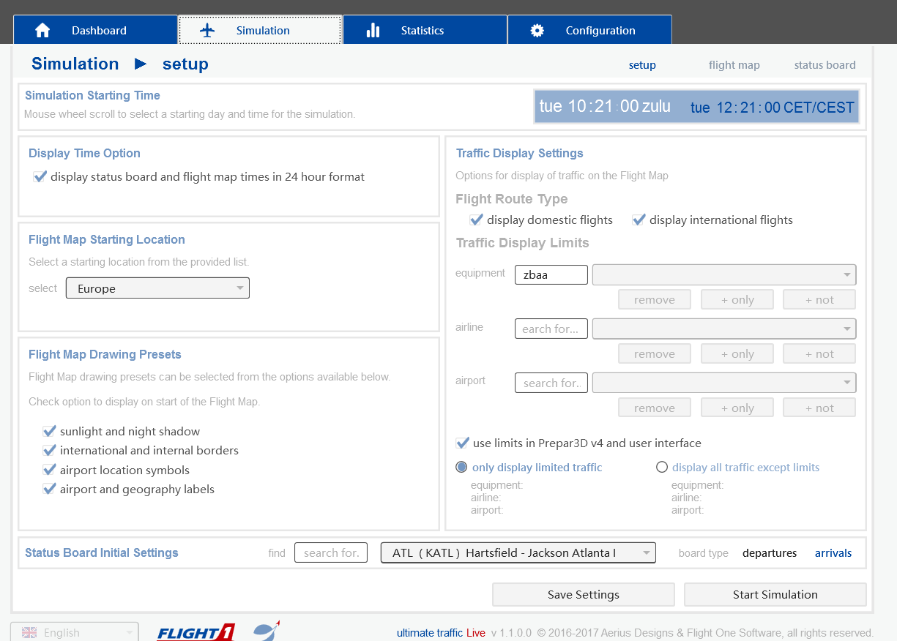Toggle sunlight and night shadow option

pos(50,431)
